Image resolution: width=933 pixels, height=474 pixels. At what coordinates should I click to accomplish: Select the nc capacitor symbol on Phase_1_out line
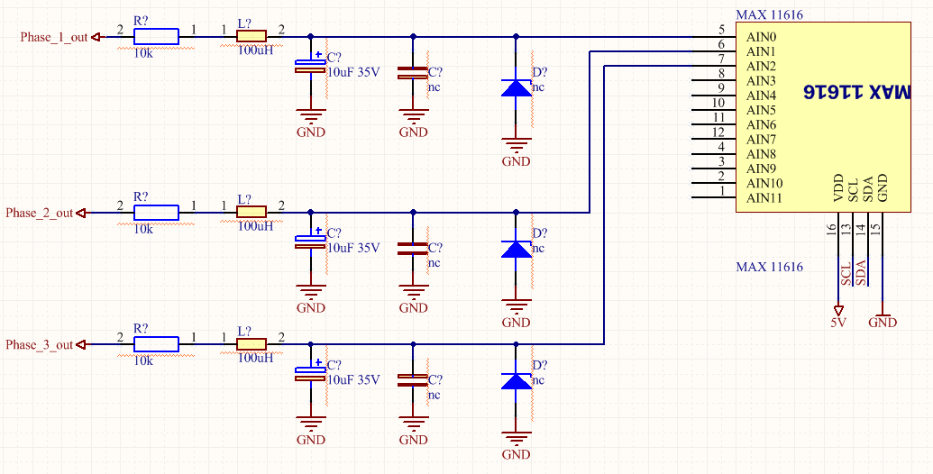tap(413, 73)
